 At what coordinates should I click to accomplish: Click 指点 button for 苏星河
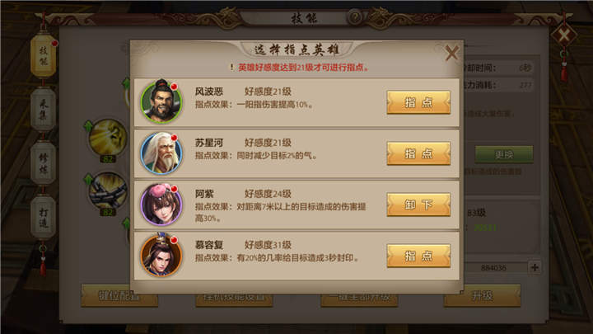418,153
